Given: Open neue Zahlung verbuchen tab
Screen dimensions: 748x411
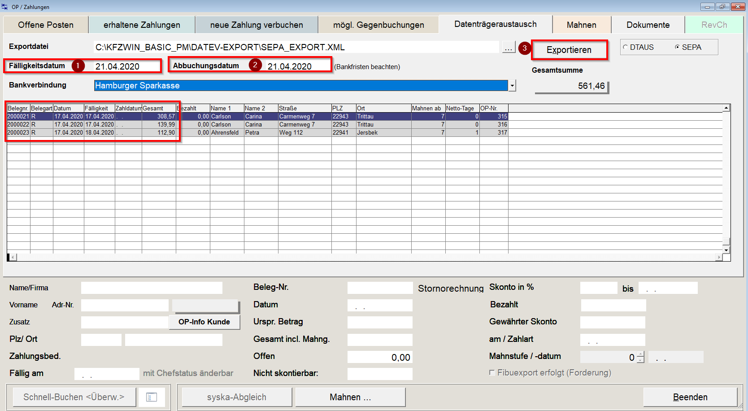Looking at the screenshot, I should coord(257,25).
